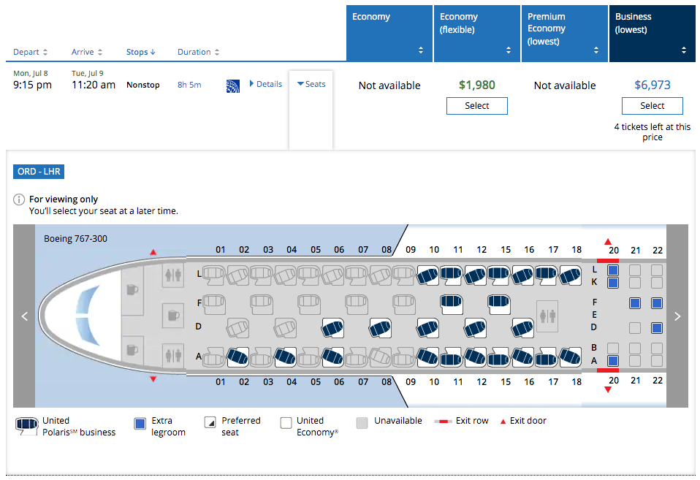This screenshot has width=700, height=480.
Task: Select extra legroom seat 22F
Action: click(657, 302)
